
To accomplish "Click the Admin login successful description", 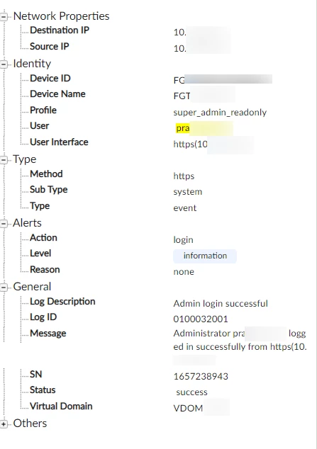I will click(x=221, y=304).
